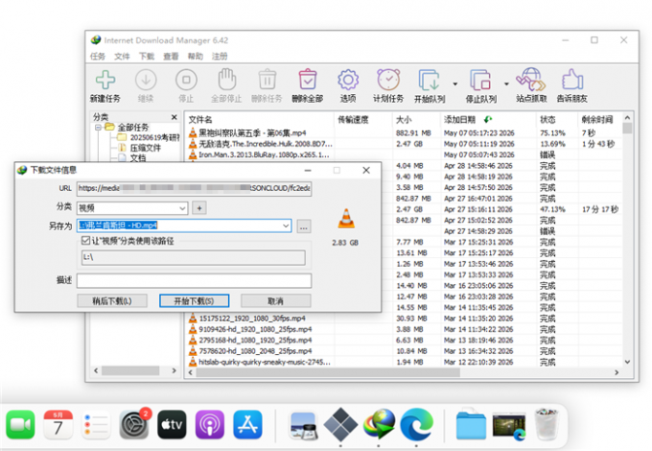Select the 文档 category in the tree
Viewport: 652px width, 451px height.
pyautogui.click(x=138, y=157)
